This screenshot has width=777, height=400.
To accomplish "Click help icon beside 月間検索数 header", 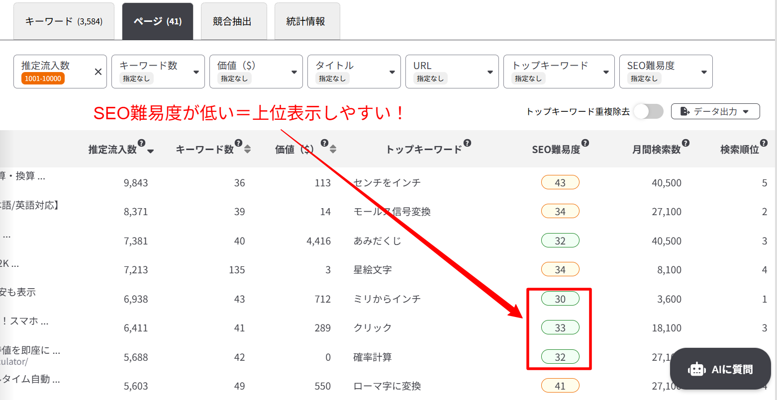I will click(685, 143).
